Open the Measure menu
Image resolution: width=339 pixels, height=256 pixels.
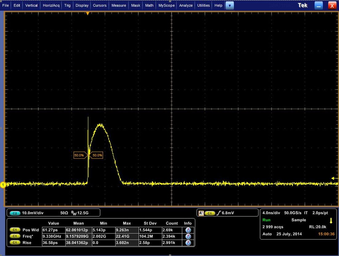click(x=119, y=5)
